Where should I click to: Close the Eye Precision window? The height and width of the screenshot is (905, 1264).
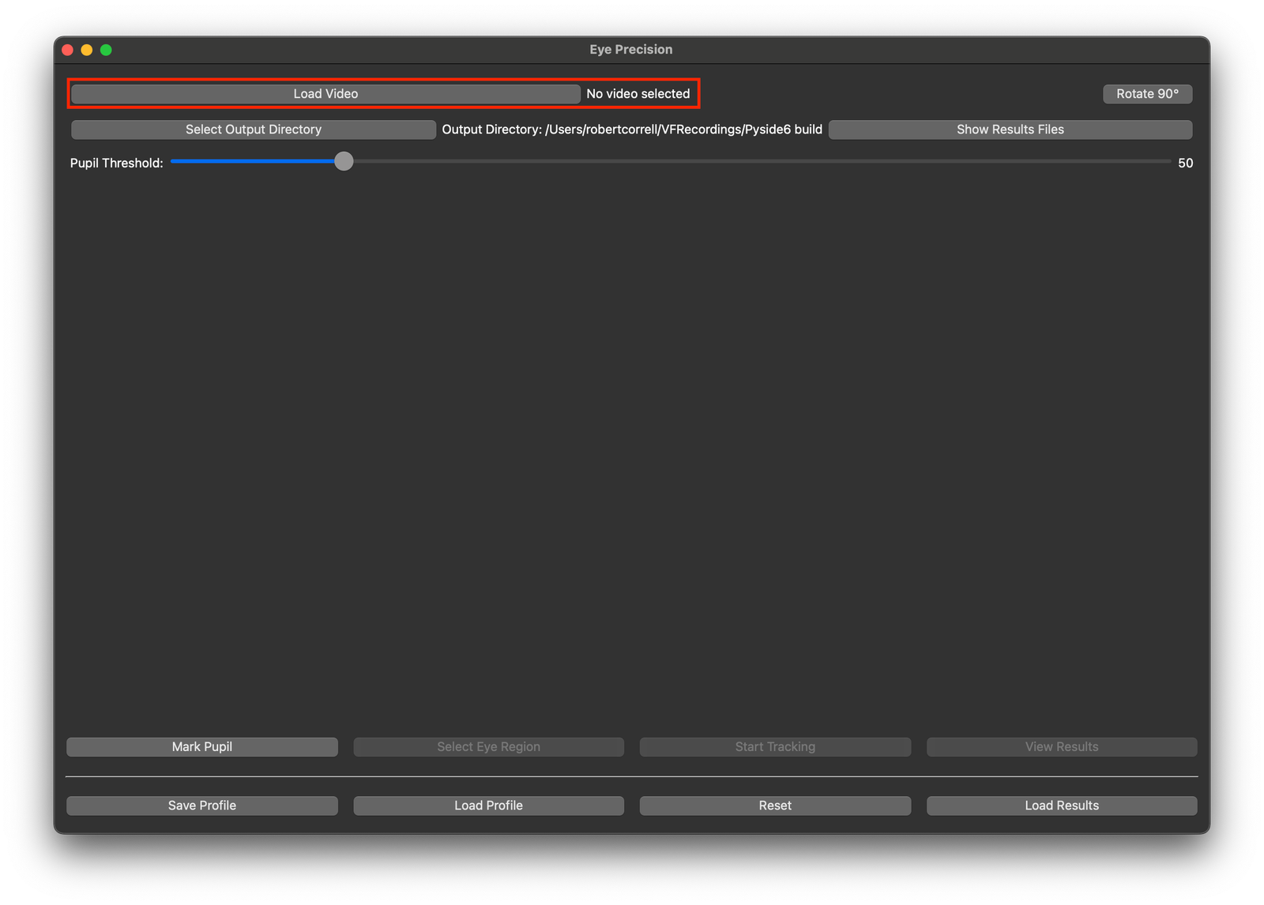68,50
